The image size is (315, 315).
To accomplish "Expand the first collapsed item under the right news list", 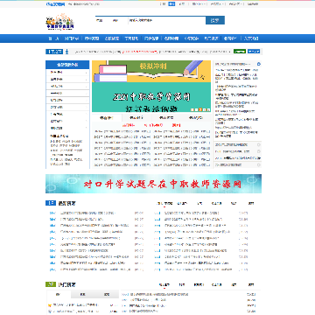I will click(237, 144).
